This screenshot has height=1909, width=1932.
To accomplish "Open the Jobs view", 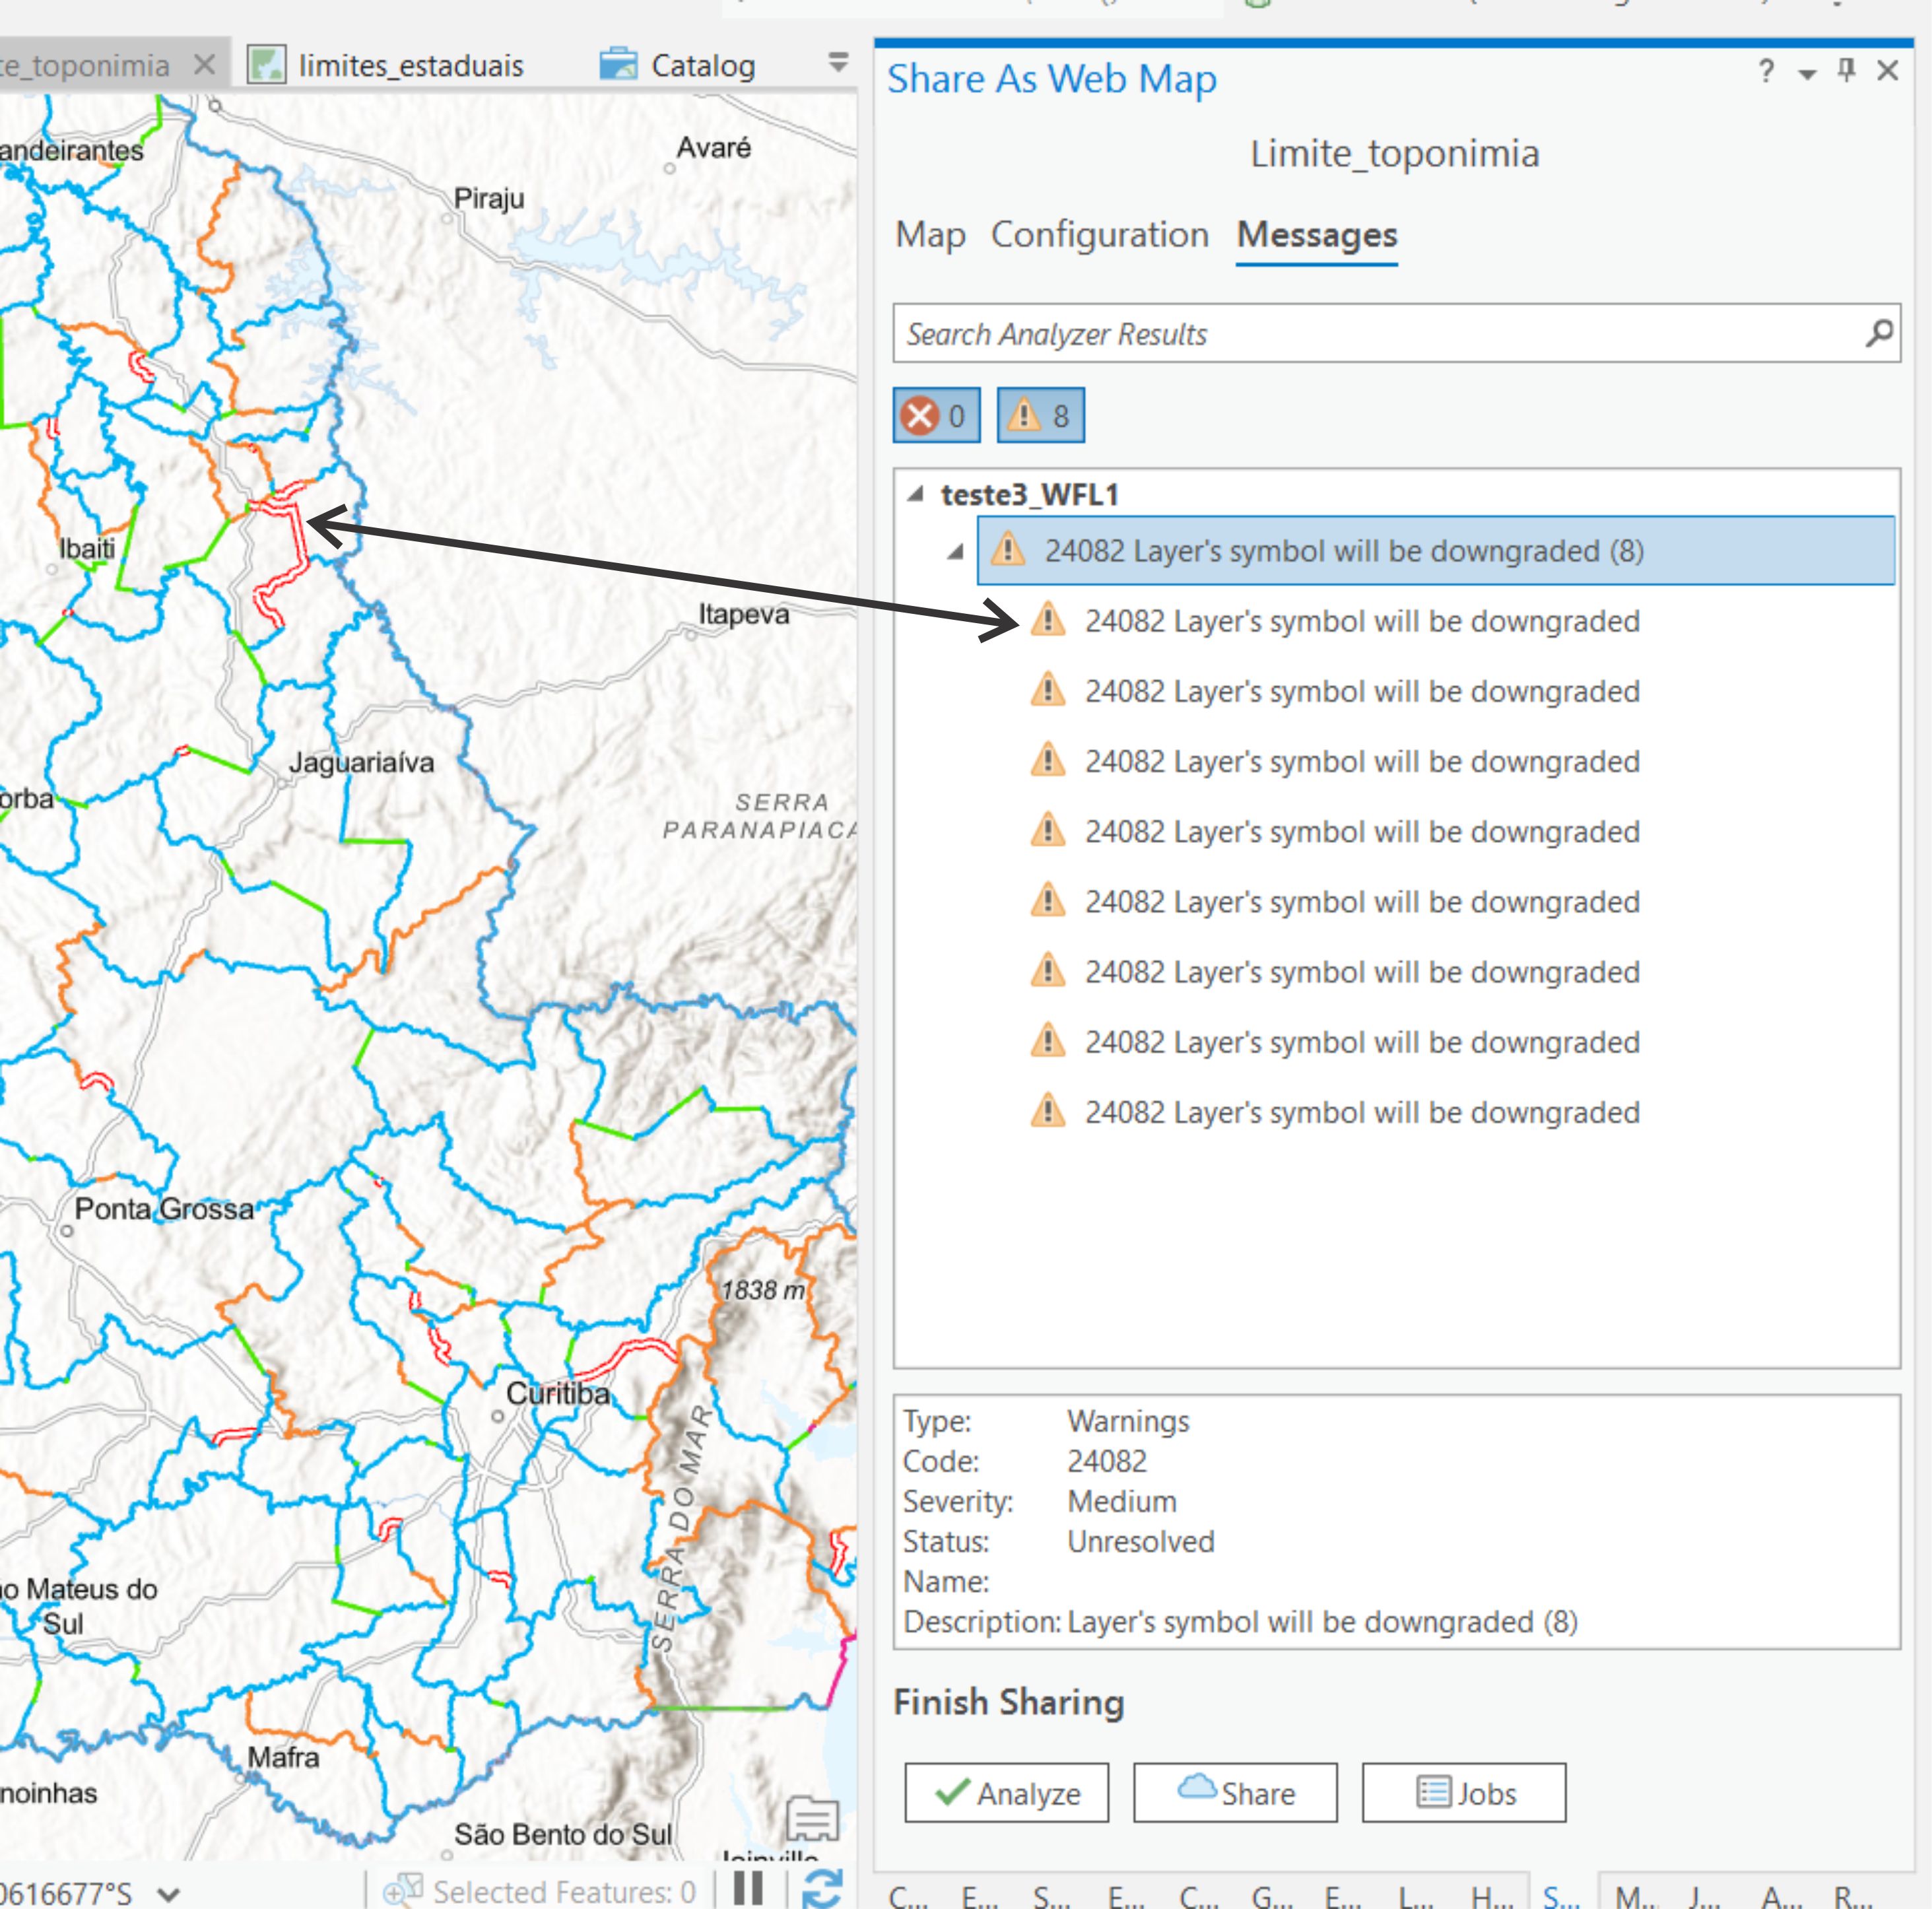I will [x=1463, y=1792].
